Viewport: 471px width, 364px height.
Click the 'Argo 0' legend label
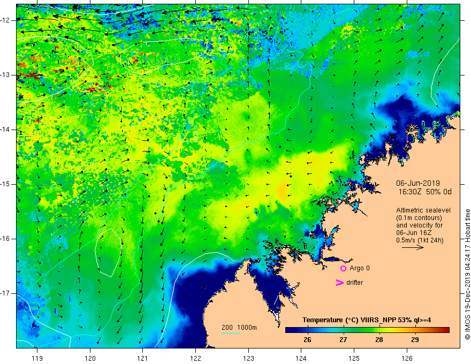(x=360, y=268)
